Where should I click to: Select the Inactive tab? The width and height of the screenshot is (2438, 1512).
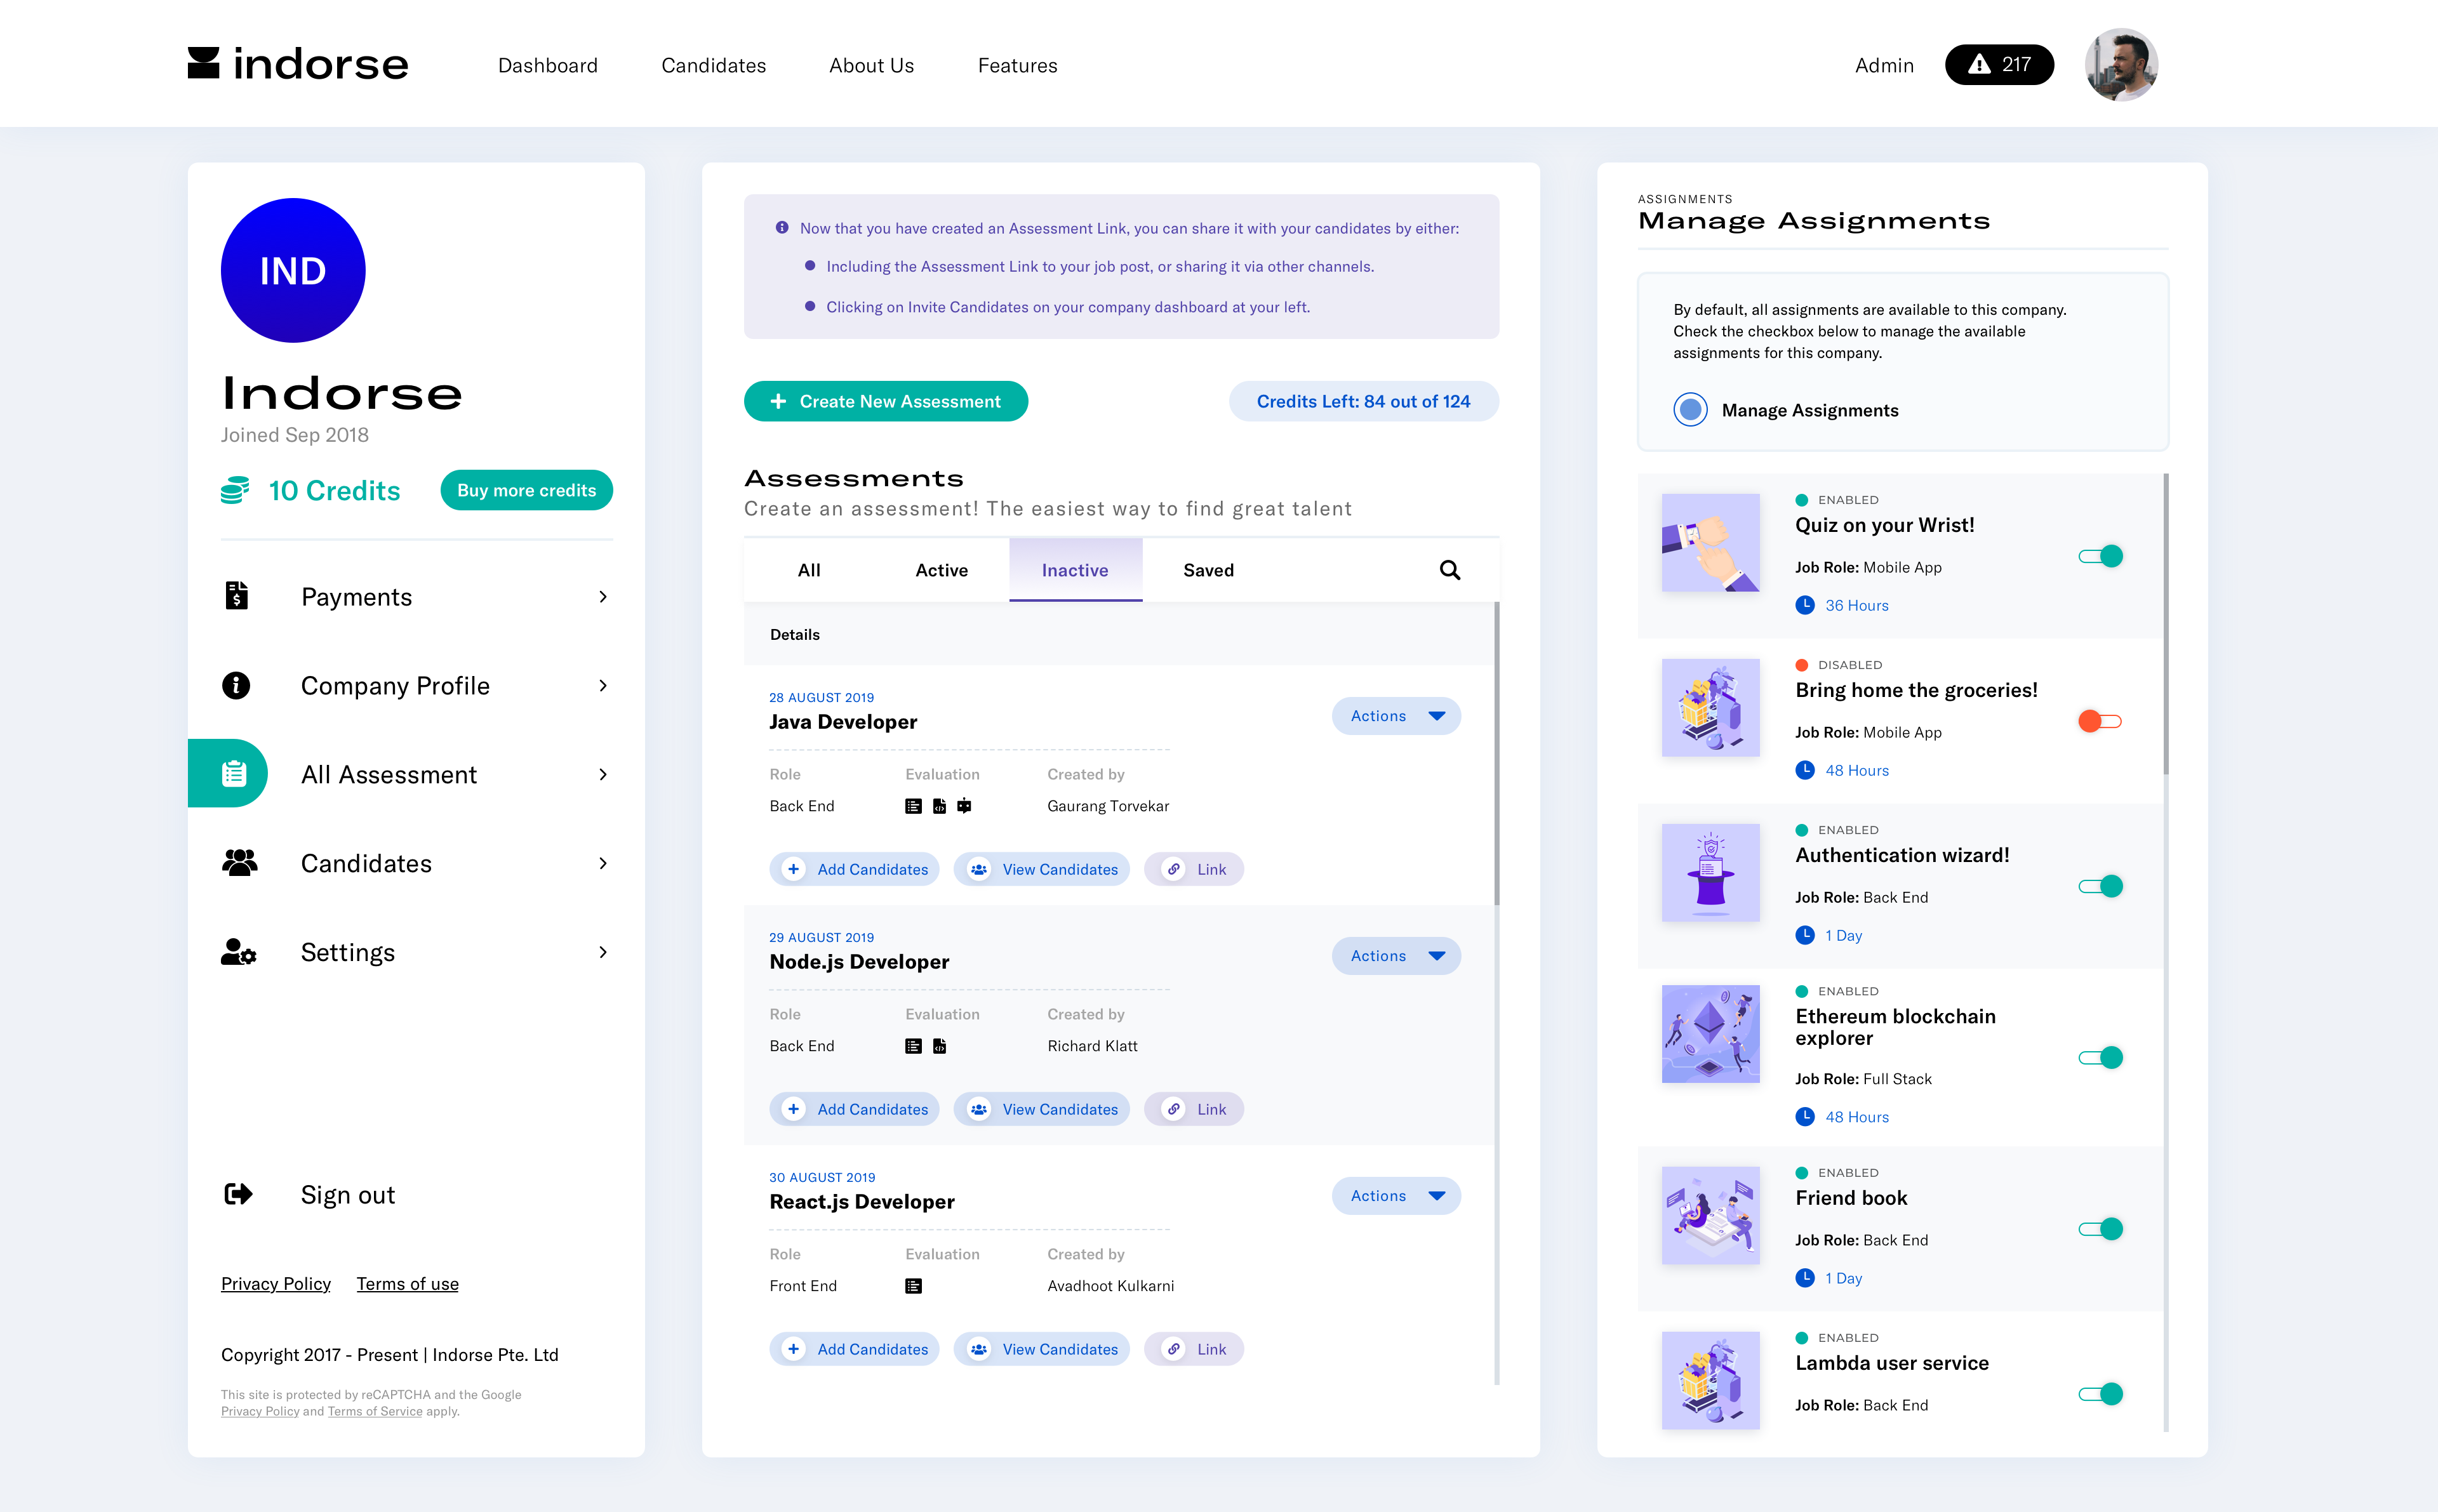[x=1075, y=570]
